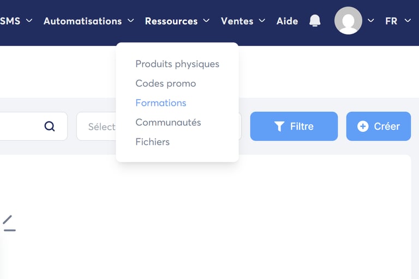The width and height of the screenshot is (419, 279).
Task: Click the plus icon on Créer
Action: pos(363,126)
